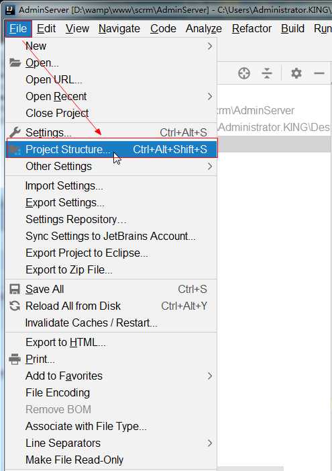This screenshot has height=471, width=332.
Task: Select Project Structure menu entry
Action: tap(111, 149)
